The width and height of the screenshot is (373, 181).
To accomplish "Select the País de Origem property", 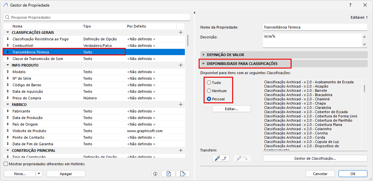I will [95, 124].
